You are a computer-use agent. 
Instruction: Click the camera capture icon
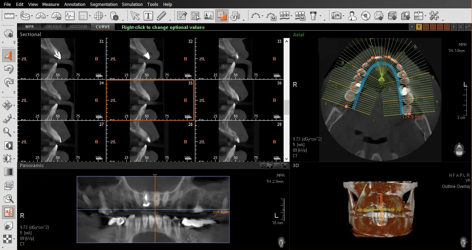point(336,16)
